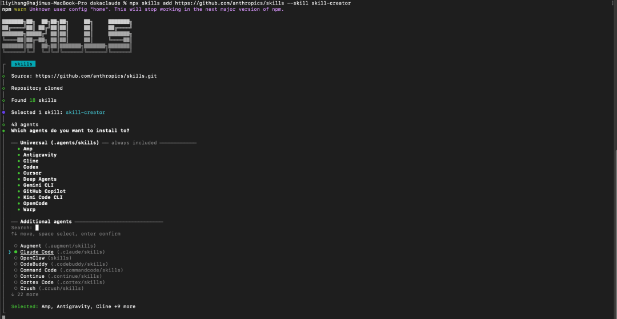Click the GitHub Copilot list entry
The height and width of the screenshot is (319, 617).
click(x=45, y=192)
